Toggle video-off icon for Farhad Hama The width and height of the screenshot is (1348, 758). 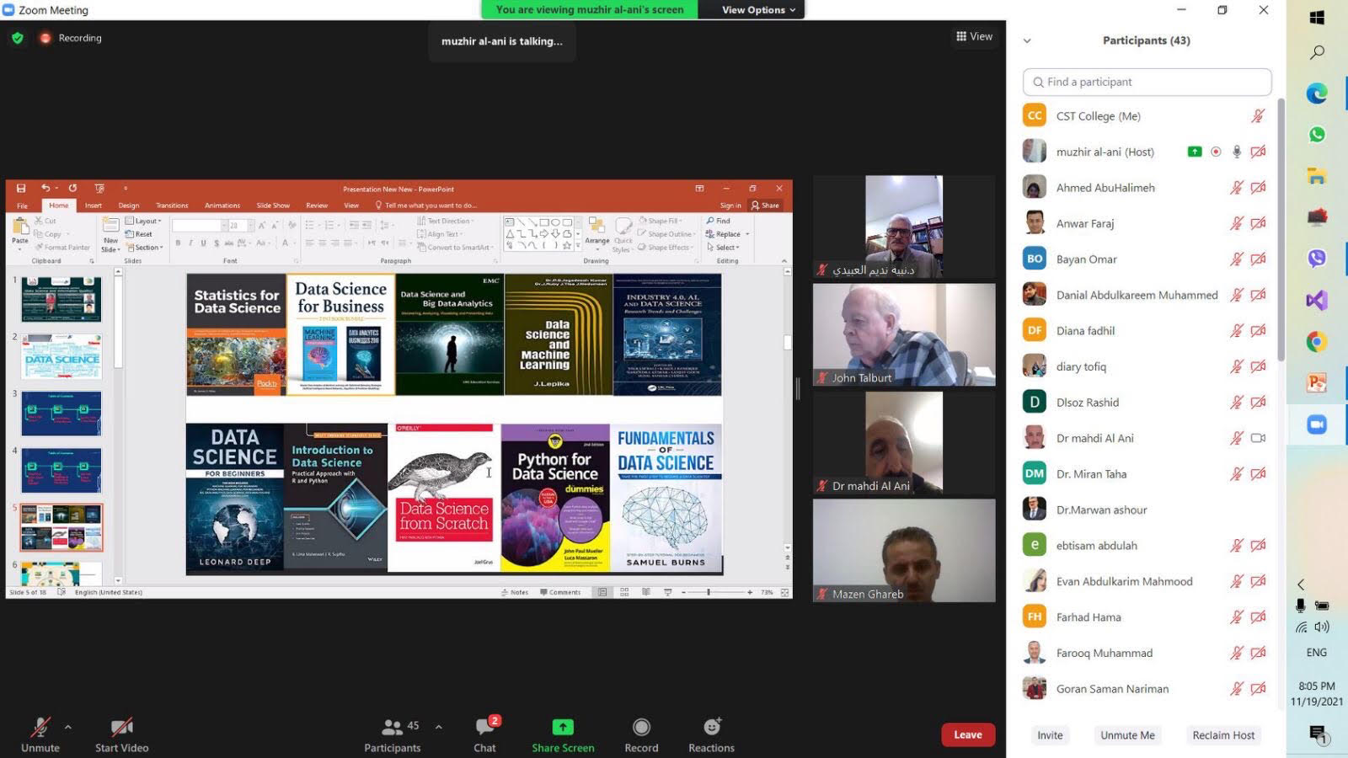(1258, 617)
